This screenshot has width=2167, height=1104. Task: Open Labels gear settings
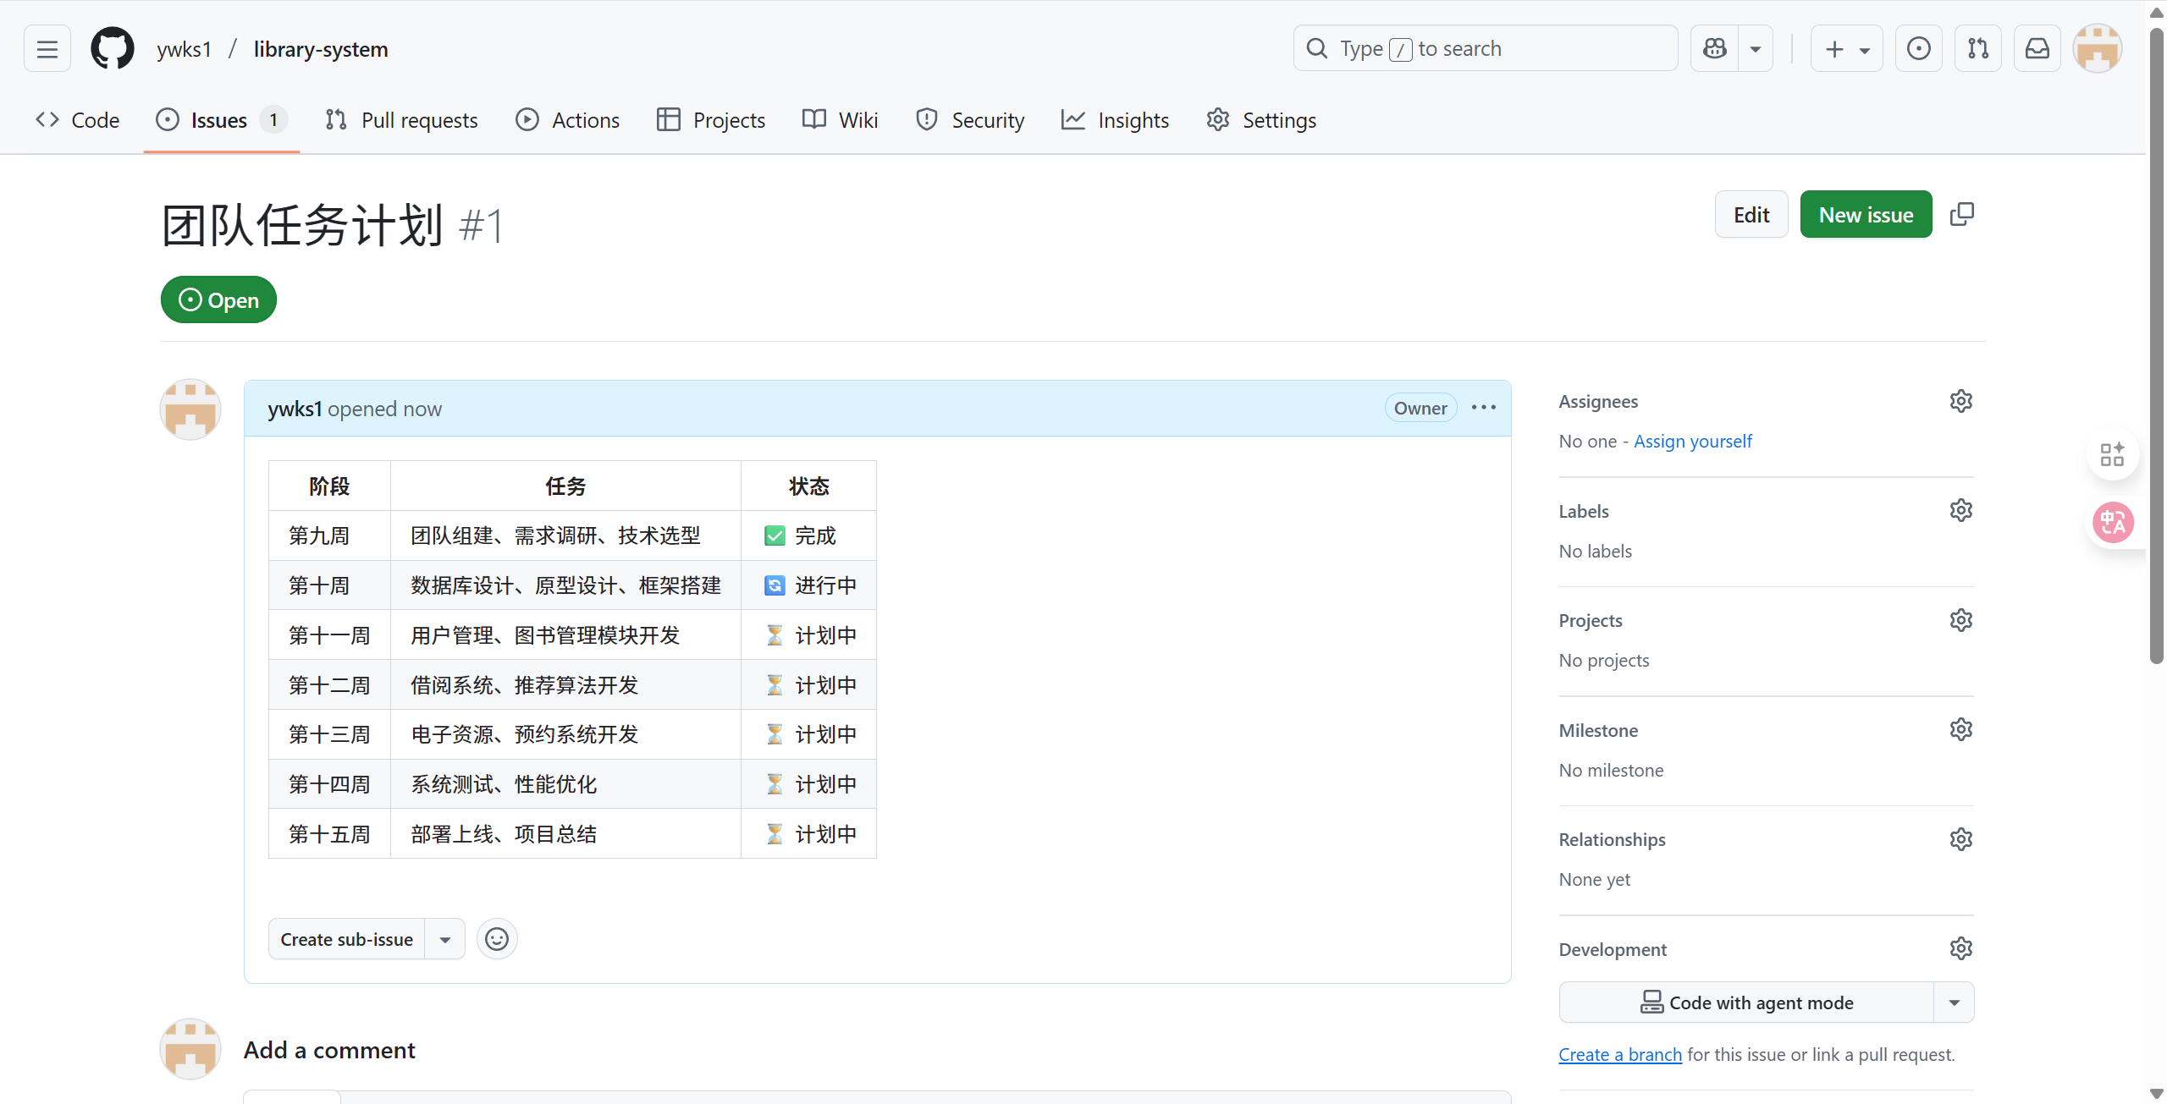tap(1960, 510)
